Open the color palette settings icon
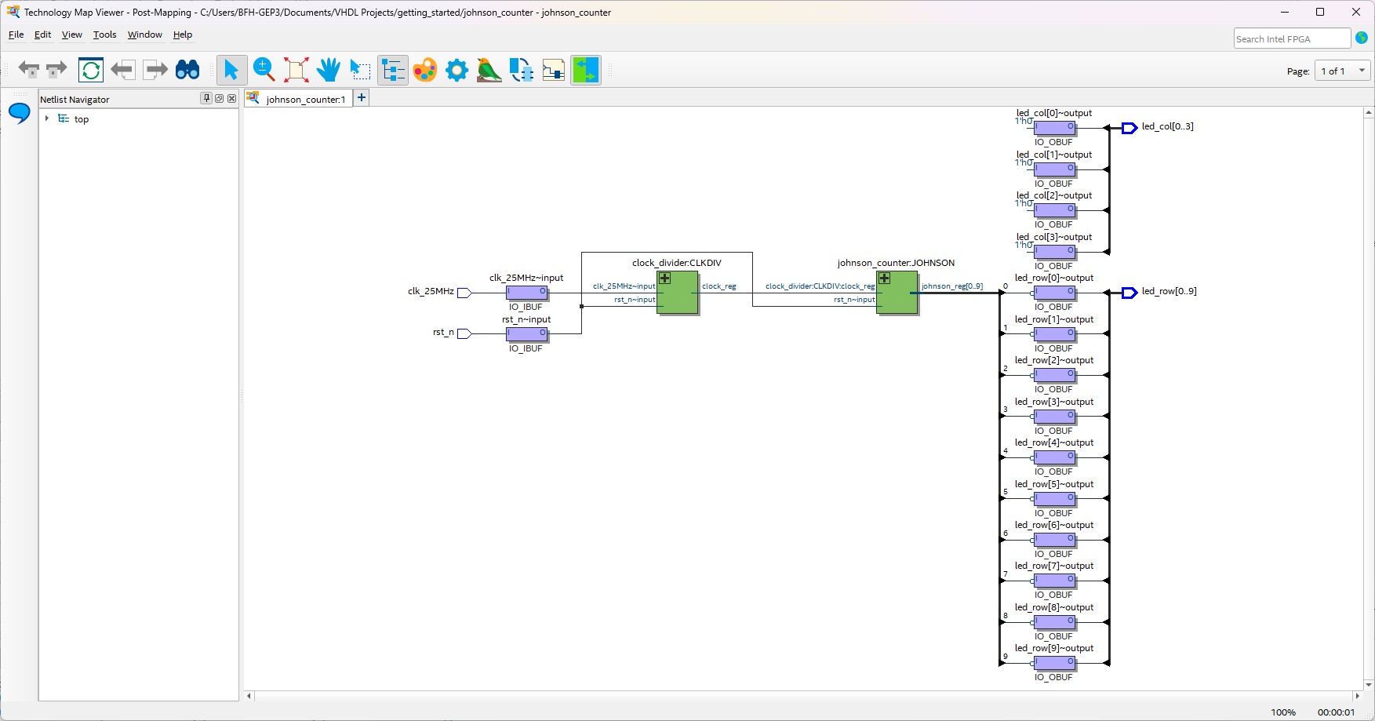1375x721 pixels. pyautogui.click(x=425, y=70)
